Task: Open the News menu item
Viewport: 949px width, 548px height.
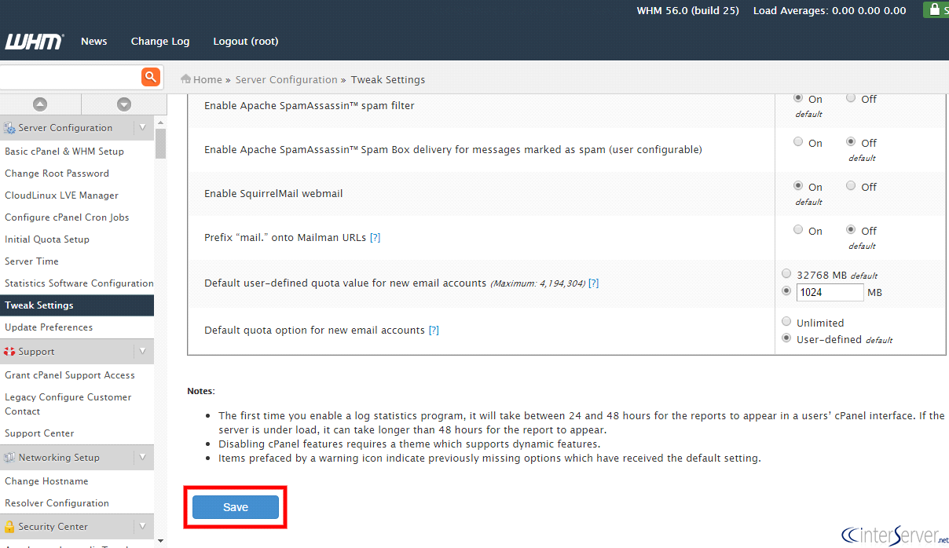Action: tap(93, 42)
